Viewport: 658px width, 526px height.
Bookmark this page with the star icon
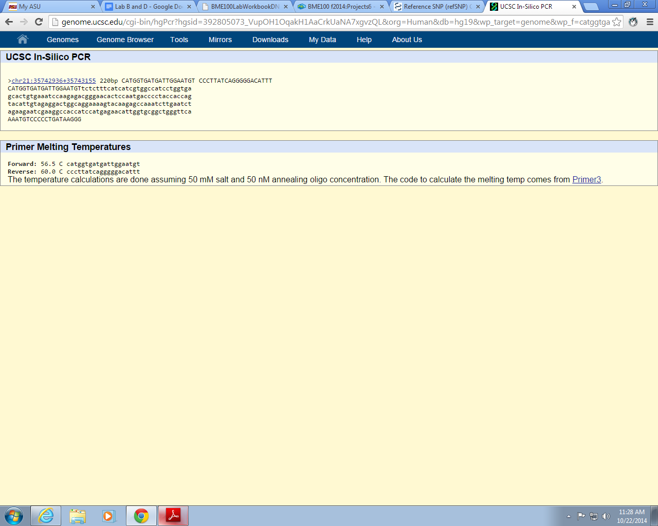[616, 22]
